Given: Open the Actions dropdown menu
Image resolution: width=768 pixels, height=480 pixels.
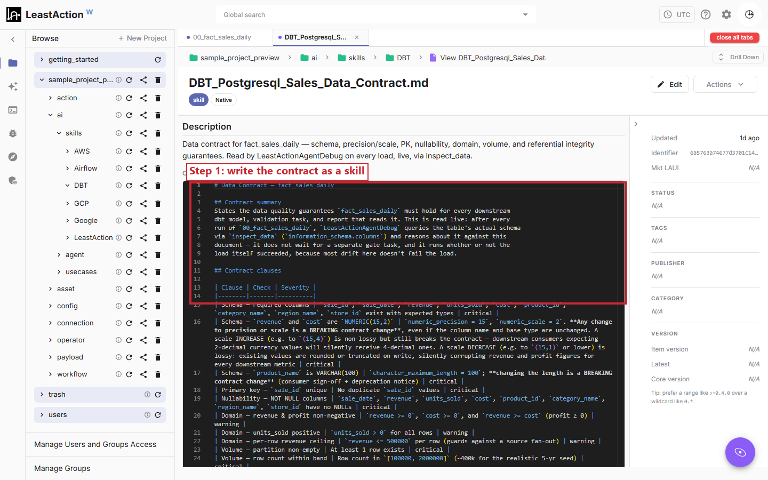Looking at the screenshot, I should click(725, 84).
